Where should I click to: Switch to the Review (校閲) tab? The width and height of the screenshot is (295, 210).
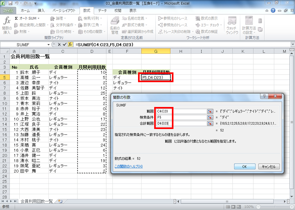coord(118,11)
